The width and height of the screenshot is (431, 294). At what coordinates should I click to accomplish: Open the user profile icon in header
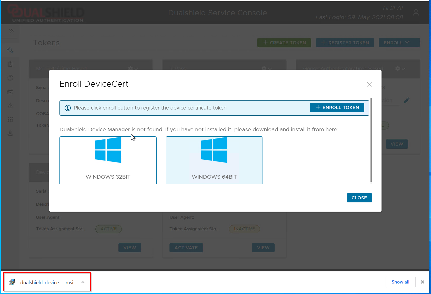coord(416,13)
